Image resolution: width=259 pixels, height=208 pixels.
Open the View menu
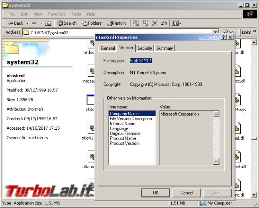pos(38,14)
